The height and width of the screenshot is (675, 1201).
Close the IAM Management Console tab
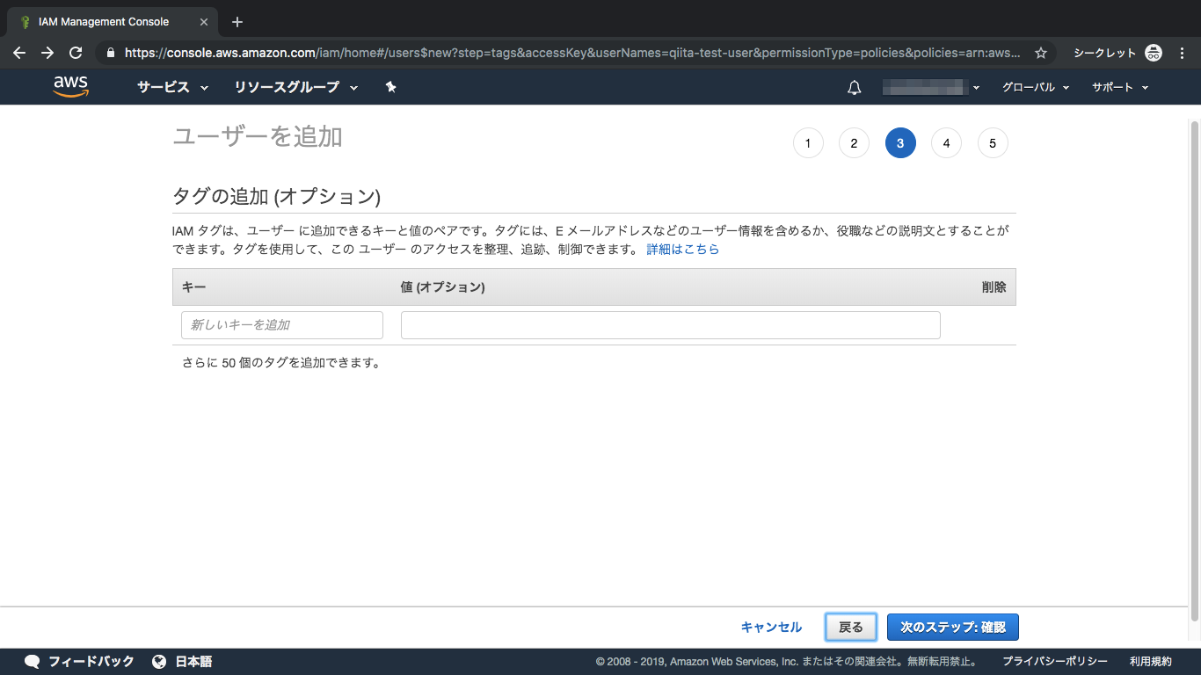(x=204, y=22)
